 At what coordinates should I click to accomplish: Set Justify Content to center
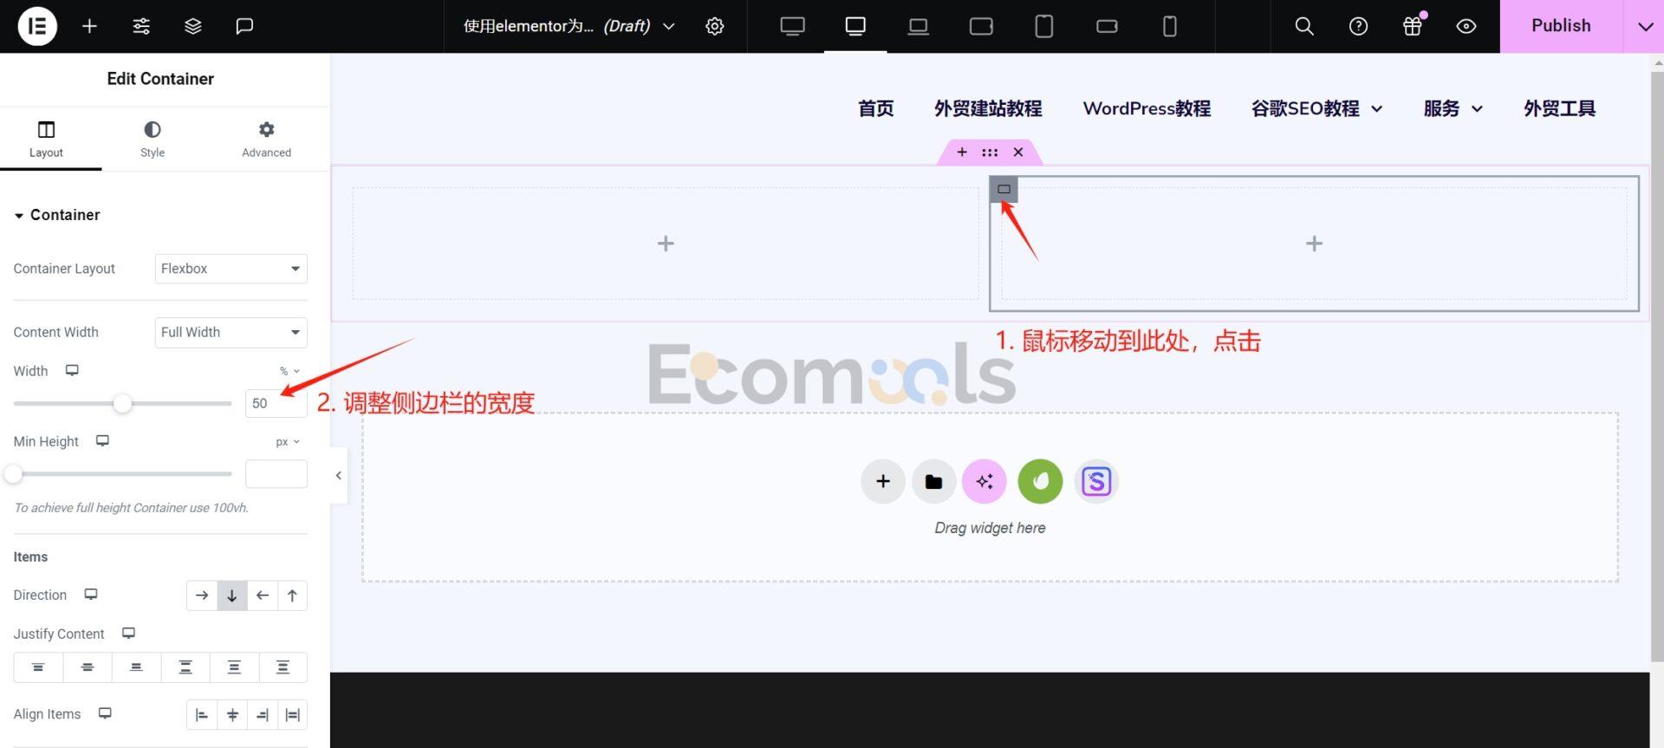[x=88, y=667]
